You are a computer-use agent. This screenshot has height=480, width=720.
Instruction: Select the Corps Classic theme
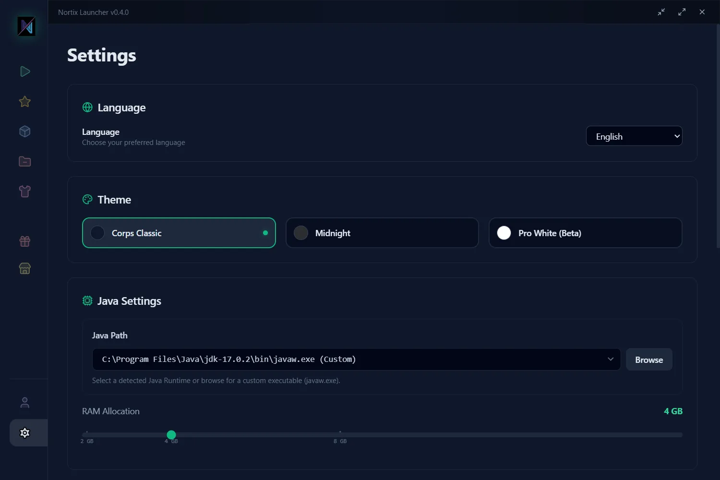pyautogui.click(x=179, y=233)
